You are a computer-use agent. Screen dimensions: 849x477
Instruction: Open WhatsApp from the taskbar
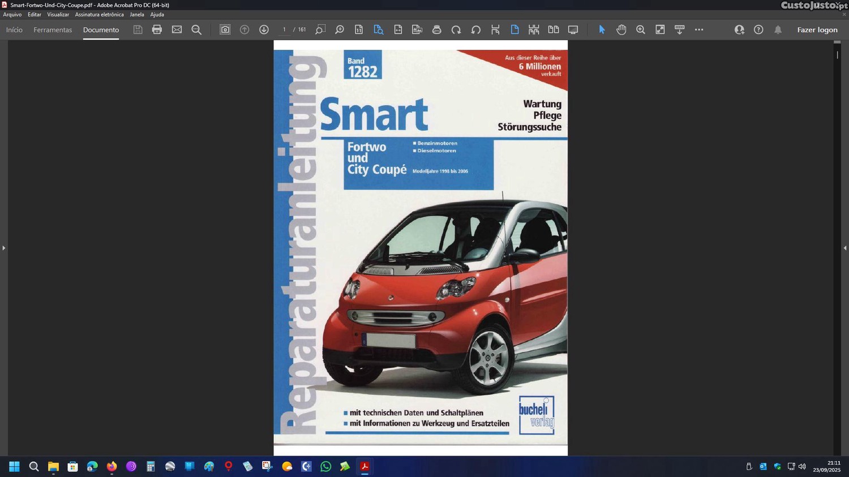tap(325, 466)
